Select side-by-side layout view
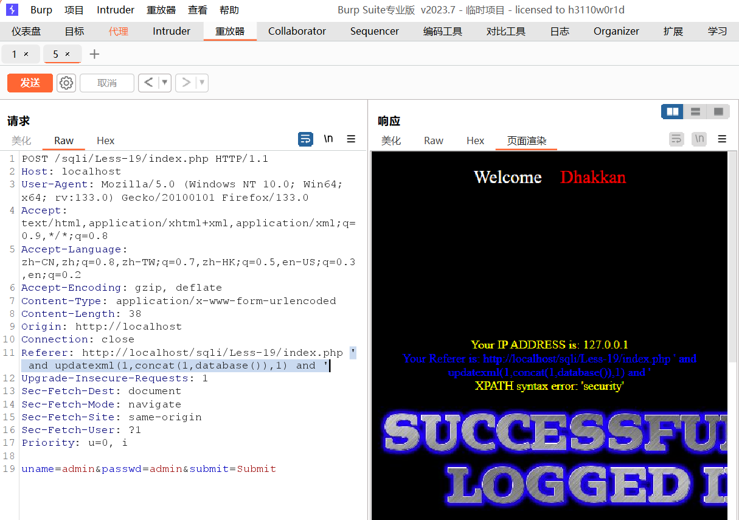 click(673, 112)
